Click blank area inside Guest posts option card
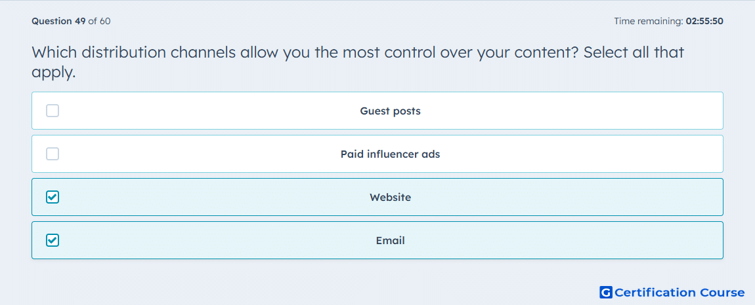The height and width of the screenshot is (305, 755). click(578, 111)
